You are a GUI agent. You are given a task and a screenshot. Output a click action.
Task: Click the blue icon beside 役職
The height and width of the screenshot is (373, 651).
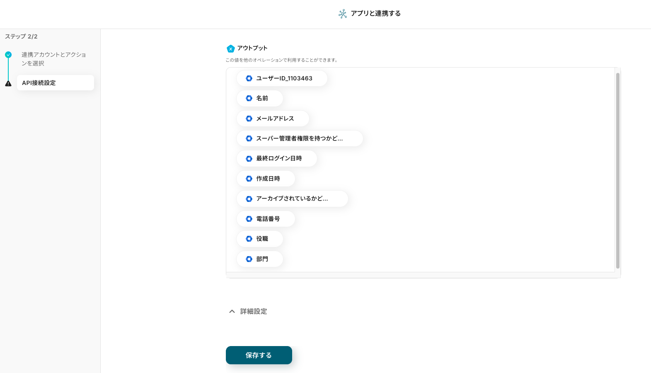click(x=249, y=239)
